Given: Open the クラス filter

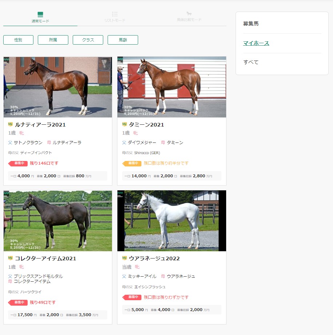Looking at the screenshot, I should coord(88,40).
